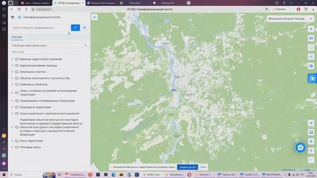317x178 pixels.
Task: Select the location pin tool on the map toolbar
Action: (x=311, y=29)
